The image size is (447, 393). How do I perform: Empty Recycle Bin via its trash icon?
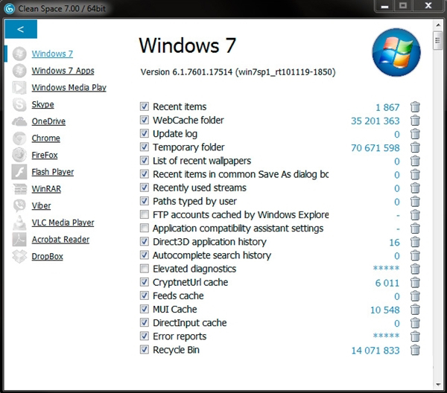415,350
